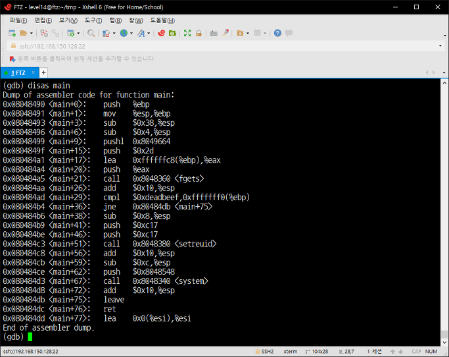Toggle full screen mode icon
The height and width of the screenshot is (357, 449).
coord(187,34)
